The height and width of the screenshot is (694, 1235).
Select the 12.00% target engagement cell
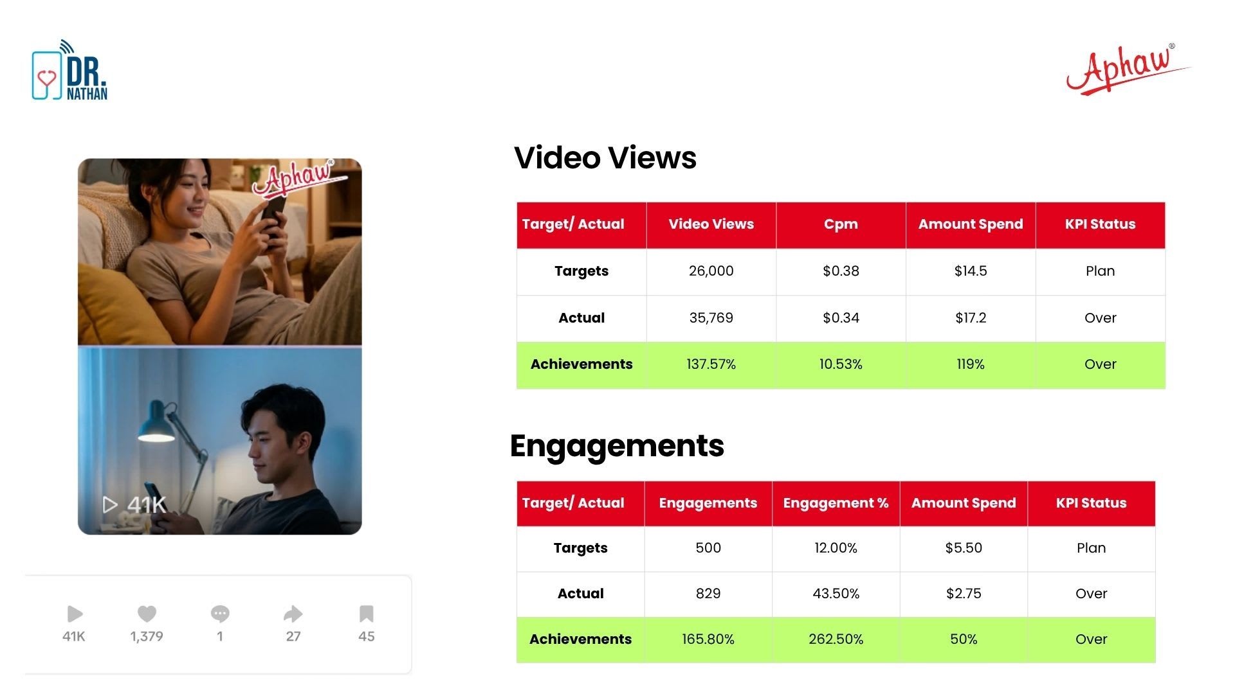(836, 548)
